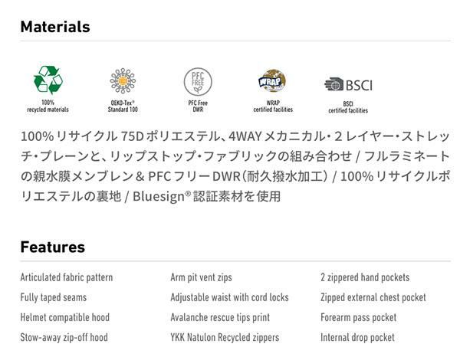The height and width of the screenshot is (357, 460).
Task: Click the 'Fully taped seams' feature
Action: tap(54, 297)
